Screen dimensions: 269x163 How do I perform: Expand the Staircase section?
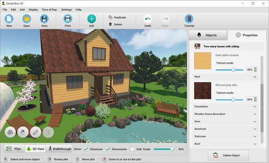pos(225,137)
